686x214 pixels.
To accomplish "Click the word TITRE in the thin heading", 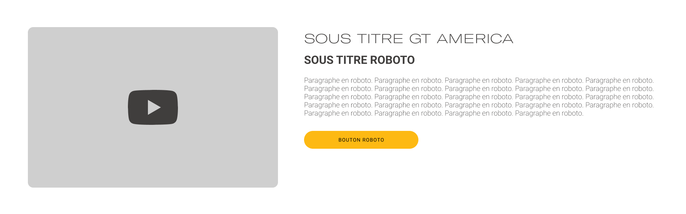I will (x=380, y=39).
